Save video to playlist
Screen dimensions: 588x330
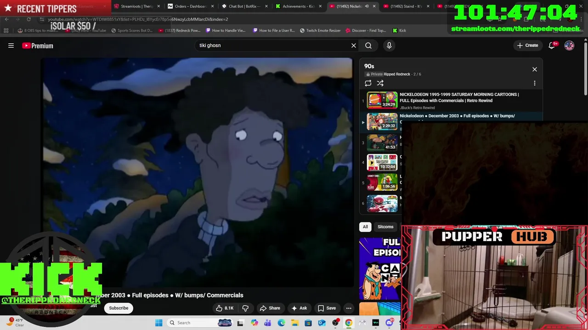pyautogui.click(x=327, y=308)
